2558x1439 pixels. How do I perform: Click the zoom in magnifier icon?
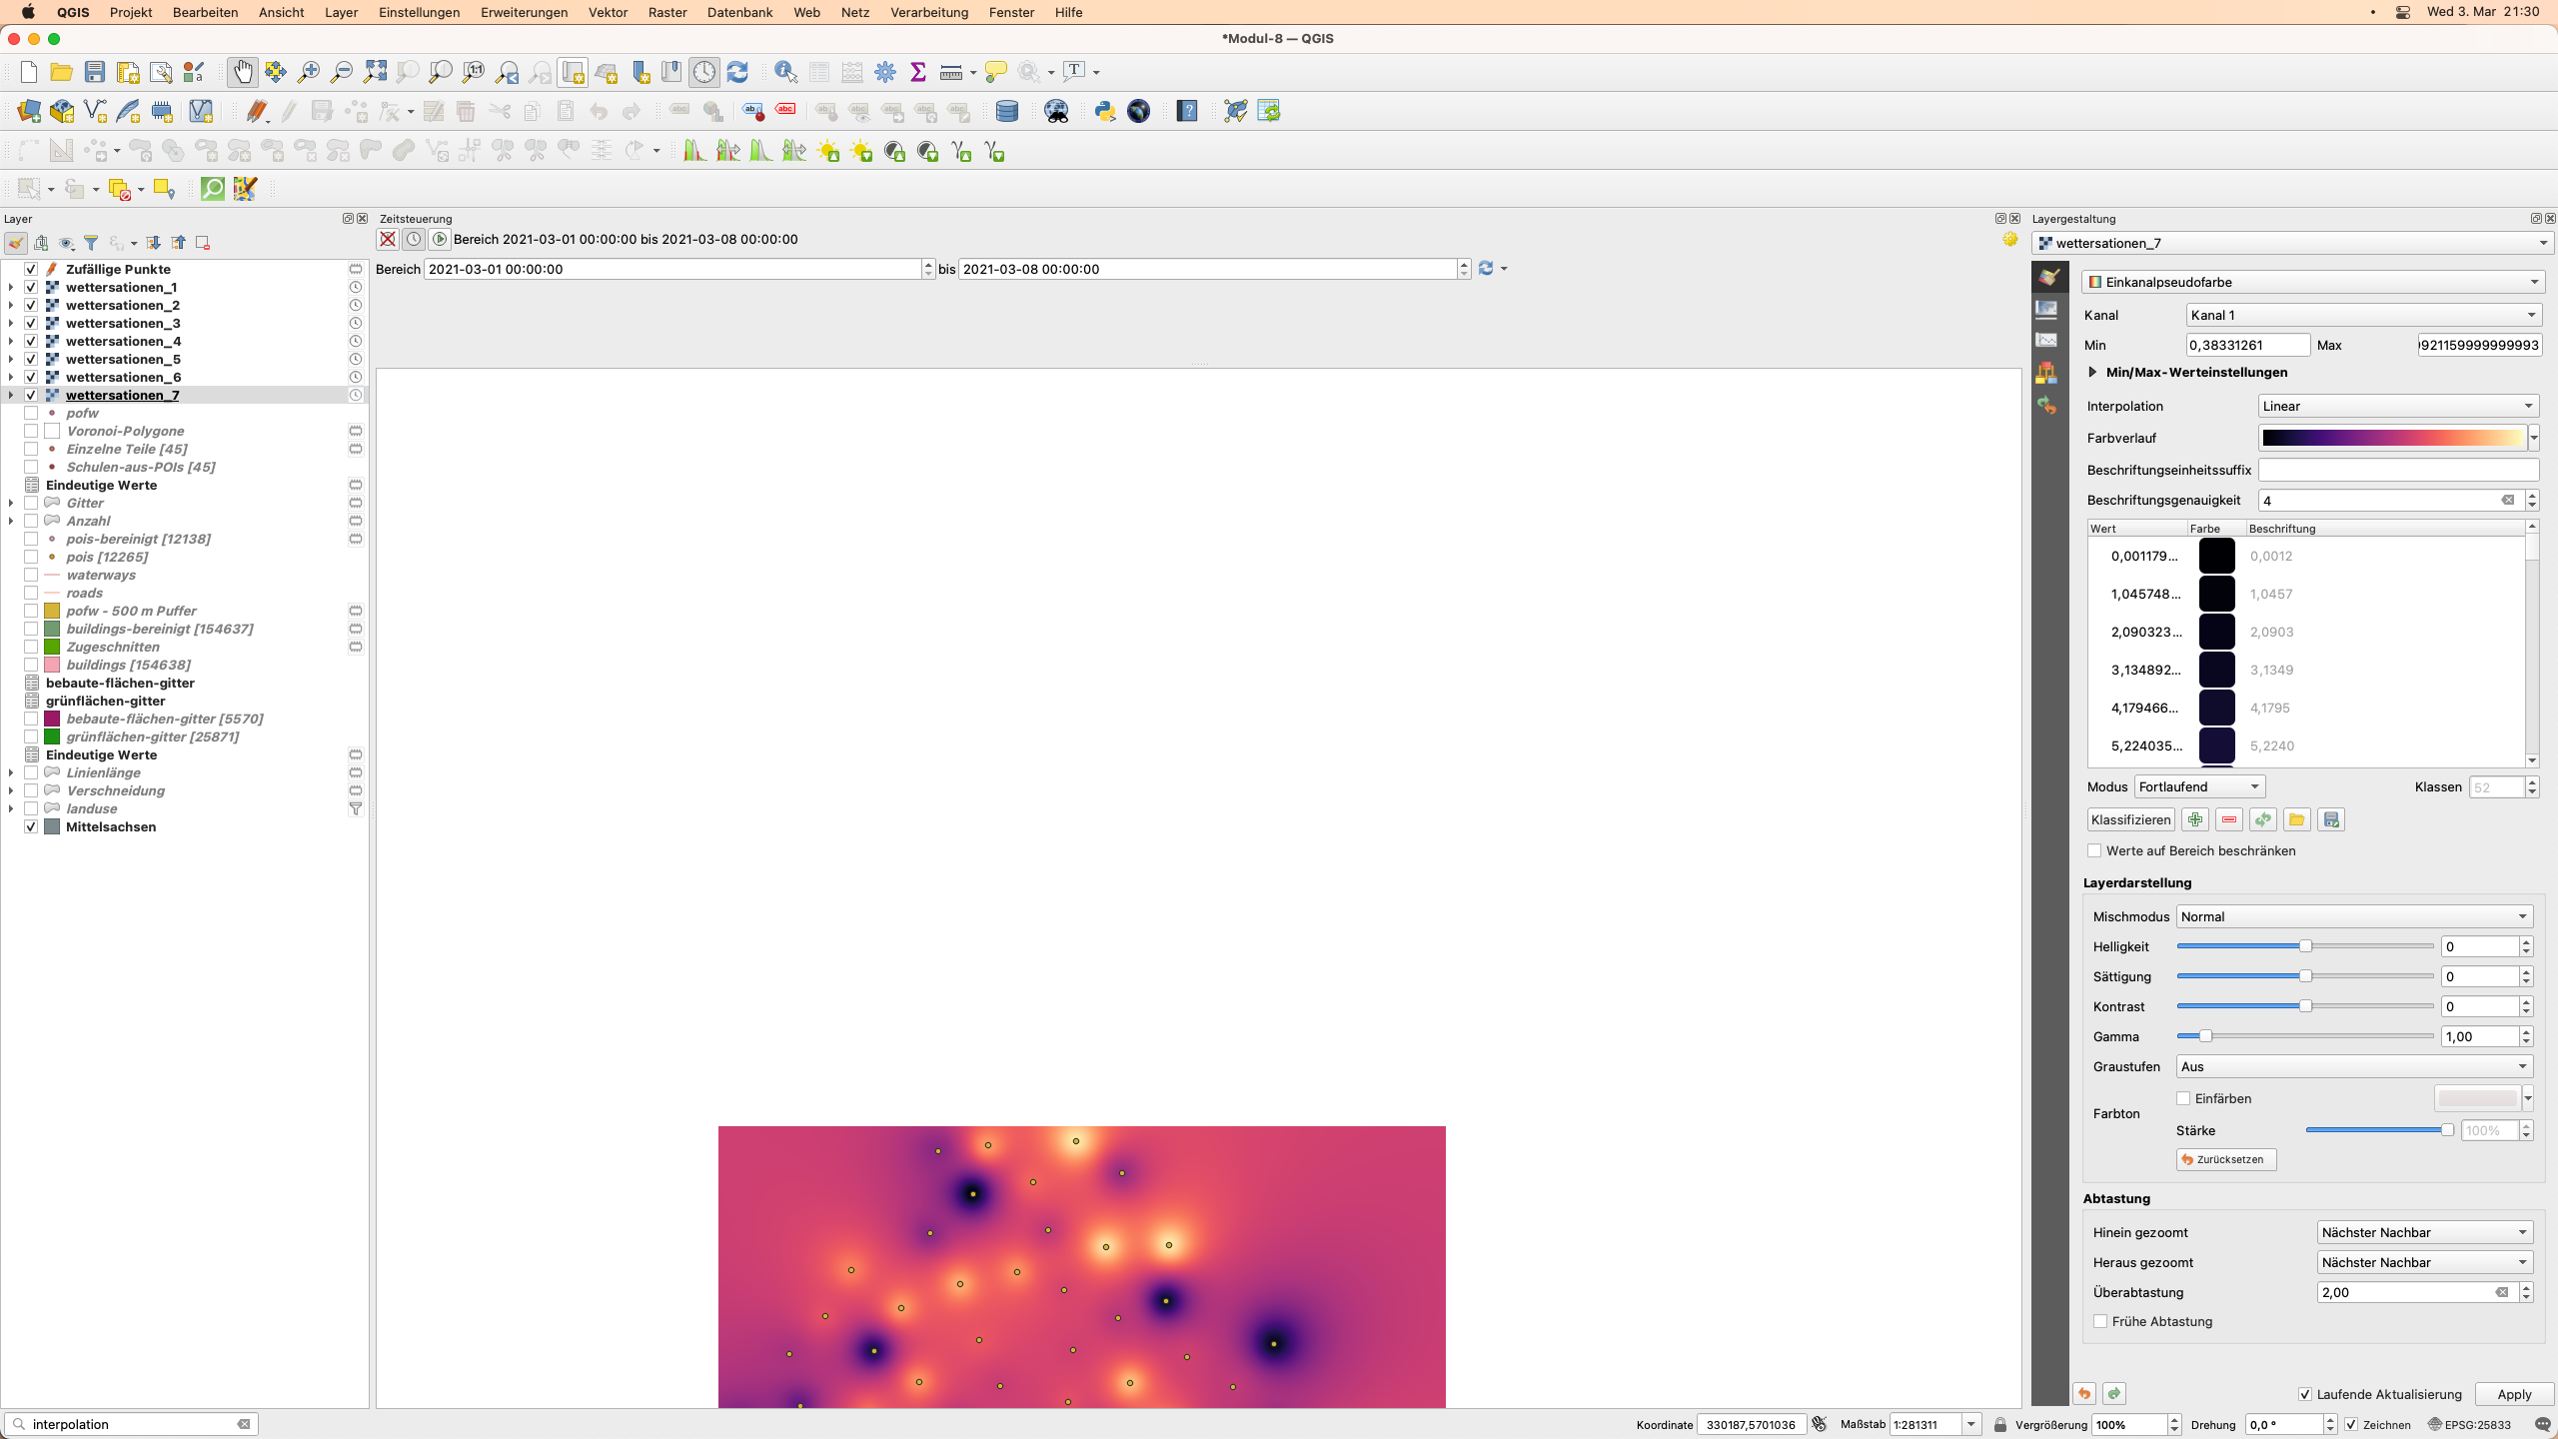pyautogui.click(x=309, y=72)
